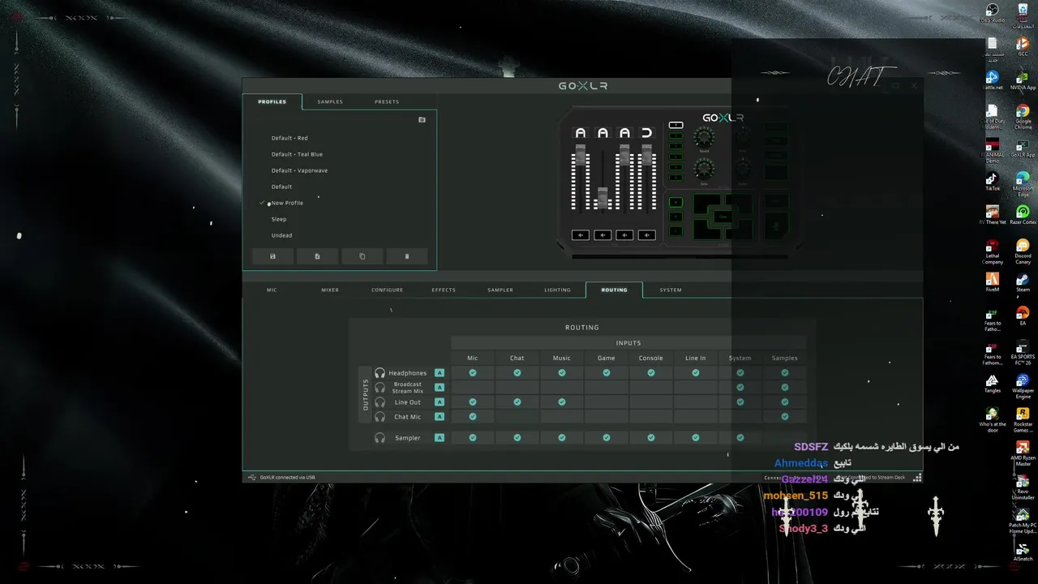Enable Mic routing to Broadcast Stream Mix
Image resolution: width=1038 pixels, height=584 pixels.
(x=473, y=388)
